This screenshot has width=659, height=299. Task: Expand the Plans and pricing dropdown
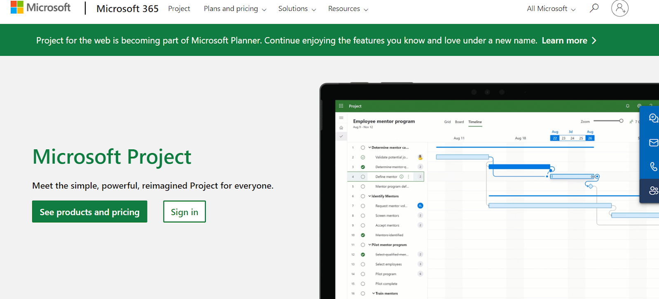click(x=235, y=9)
